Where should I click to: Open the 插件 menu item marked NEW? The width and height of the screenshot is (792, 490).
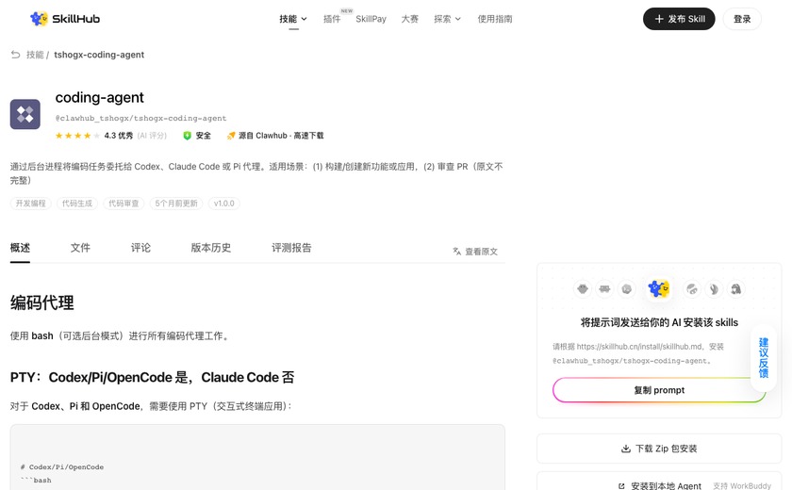pyautogui.click(x=332, y=19)
